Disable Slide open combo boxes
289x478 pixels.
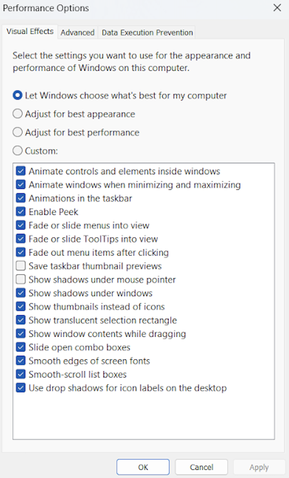pyautogui.click(x=21, y=347)
